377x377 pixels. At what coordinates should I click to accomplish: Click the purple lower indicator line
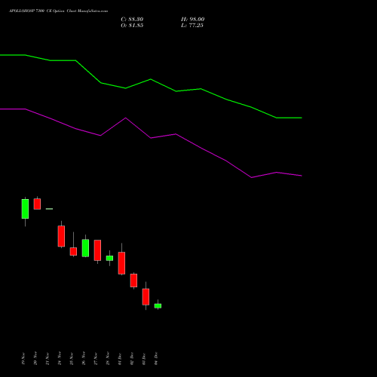[x=151, y=138]
